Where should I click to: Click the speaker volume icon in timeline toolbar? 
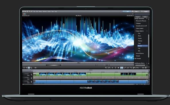(x=143, y=68)
